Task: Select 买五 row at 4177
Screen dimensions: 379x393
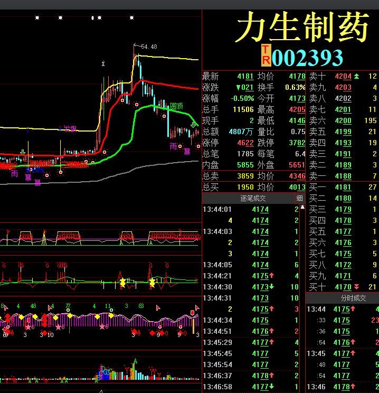Action: pos(343,231)
